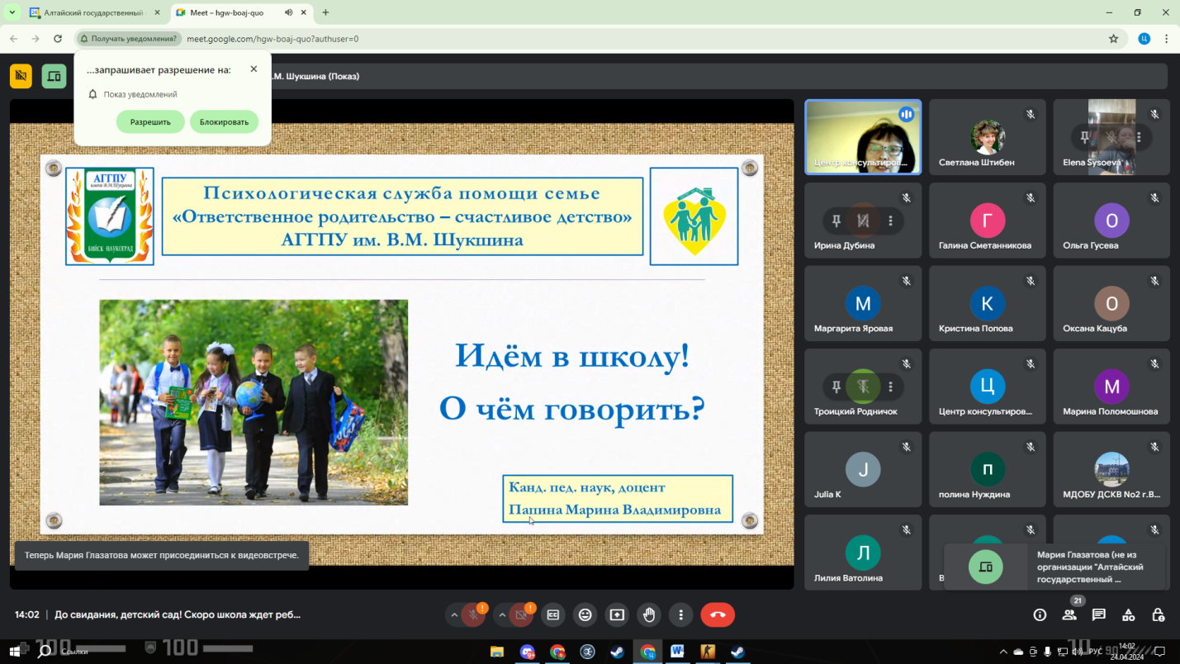Click the green screen icon beside yellow icon
This screenshot has width=1180, height=664.
(x=54, y=76)
